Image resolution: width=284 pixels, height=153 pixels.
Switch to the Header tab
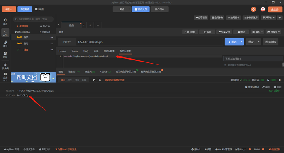tap(62, 51)
